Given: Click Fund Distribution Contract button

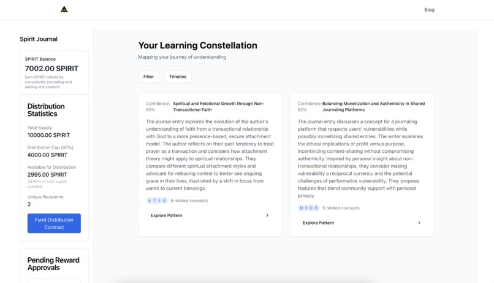Looking at the screenshot, I should (54, 223).
